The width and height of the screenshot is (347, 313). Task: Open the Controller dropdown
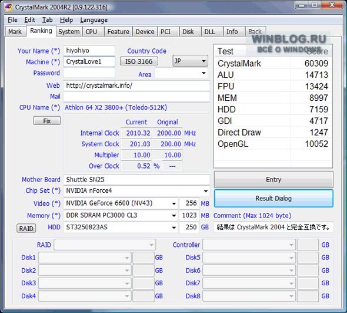click(x=249, y=245)
